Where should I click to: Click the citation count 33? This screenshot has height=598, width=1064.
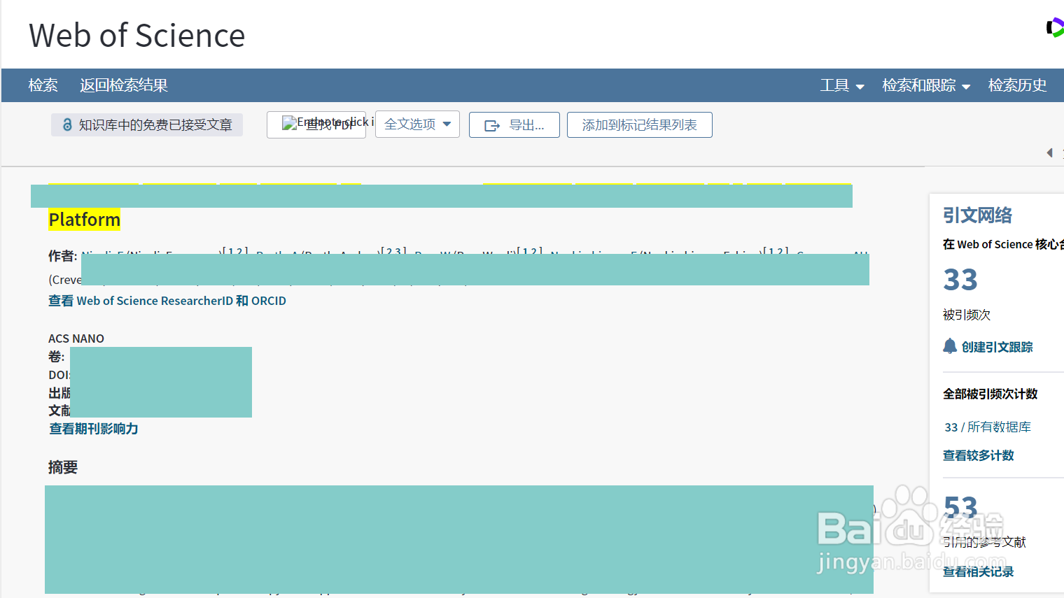pos(960,280)
